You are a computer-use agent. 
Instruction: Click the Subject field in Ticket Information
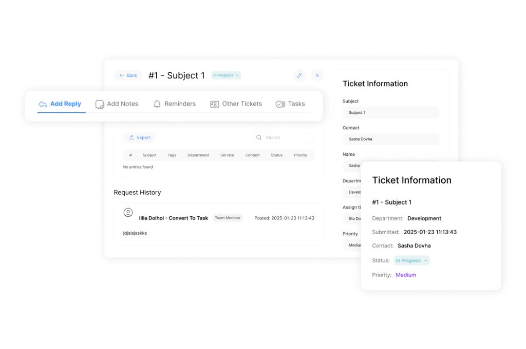point(391,112)
